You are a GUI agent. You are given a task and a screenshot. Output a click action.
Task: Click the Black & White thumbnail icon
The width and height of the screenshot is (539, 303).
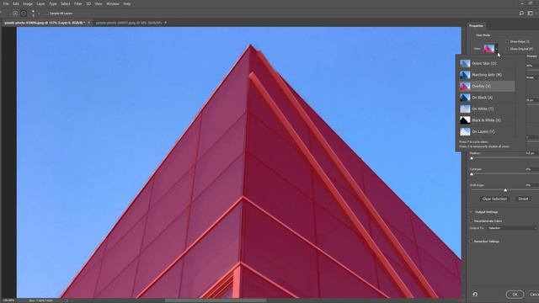(465, 120)
